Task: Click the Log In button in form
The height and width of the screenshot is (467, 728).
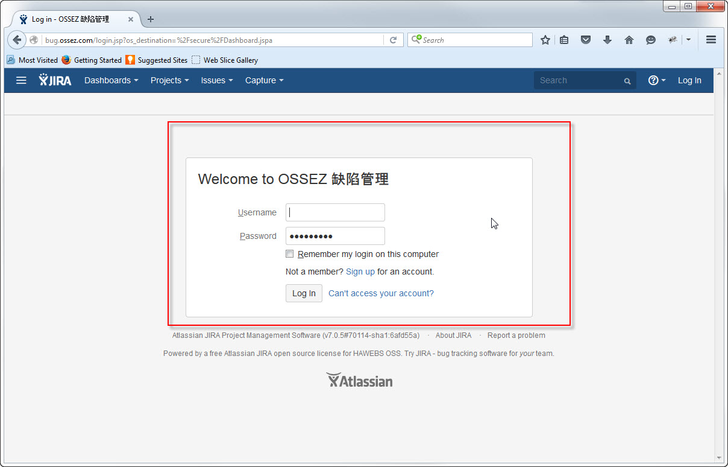Action: point(304,293)
